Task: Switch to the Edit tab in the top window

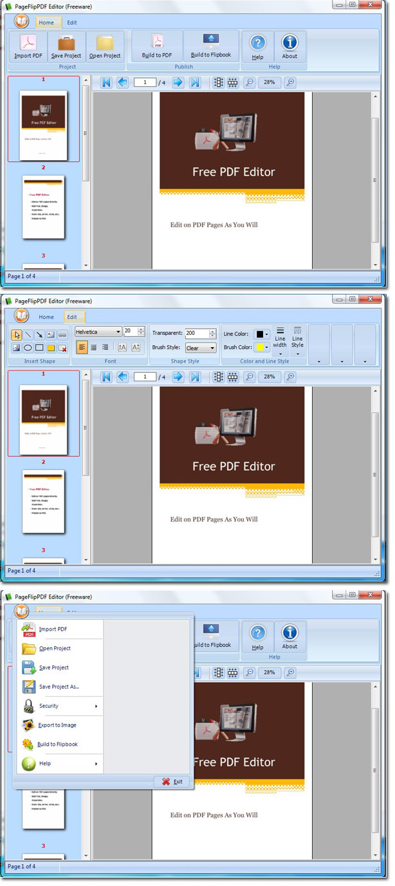Action: 72,23
